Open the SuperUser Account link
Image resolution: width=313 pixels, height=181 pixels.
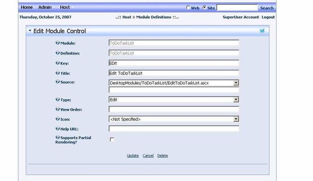point(241,17)
